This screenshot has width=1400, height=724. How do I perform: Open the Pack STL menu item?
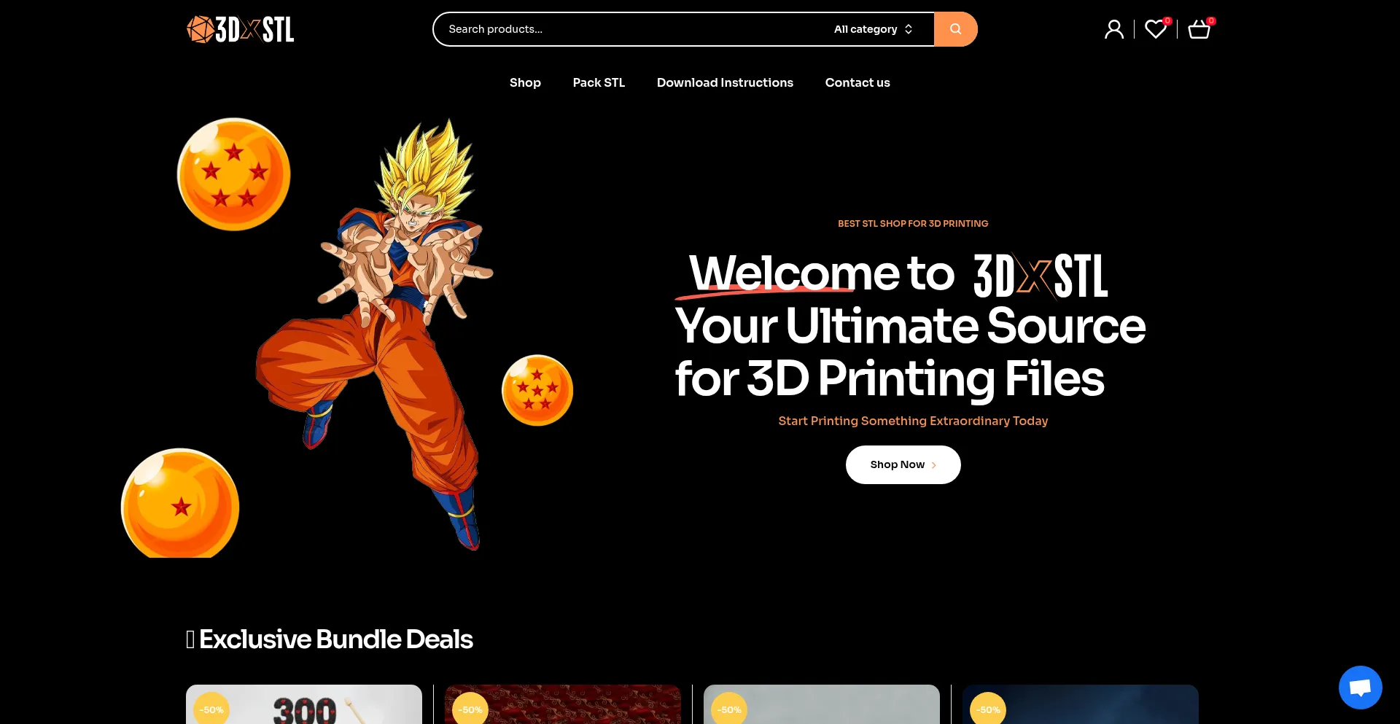point(599,82)
